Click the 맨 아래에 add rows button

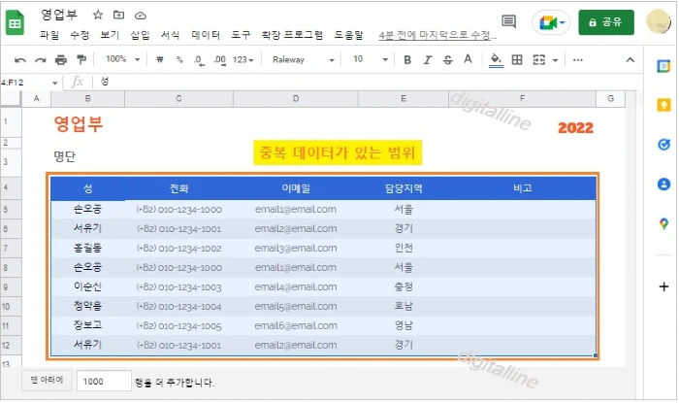(x=47, y=380)
